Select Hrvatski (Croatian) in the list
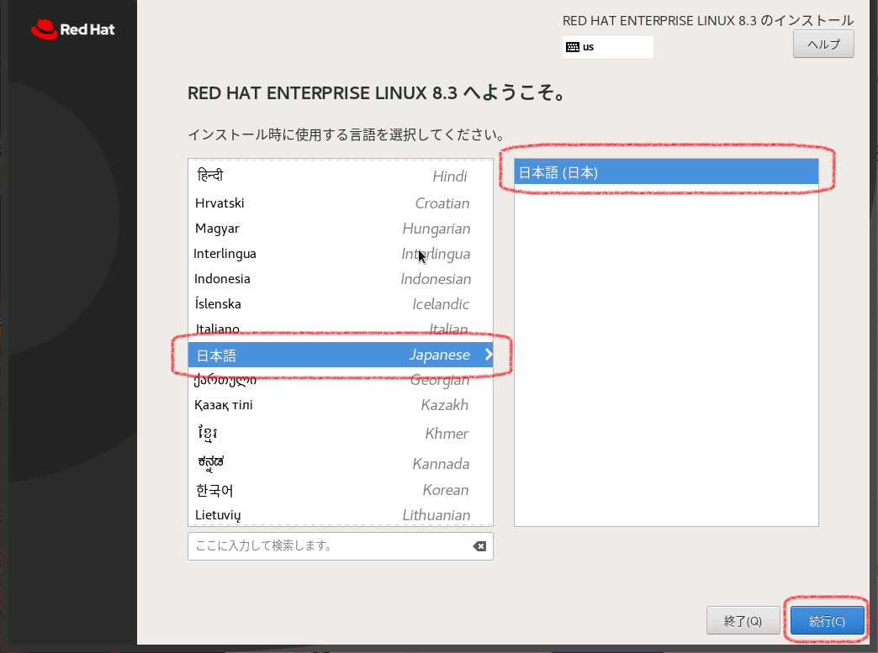 tap(341, 203)
